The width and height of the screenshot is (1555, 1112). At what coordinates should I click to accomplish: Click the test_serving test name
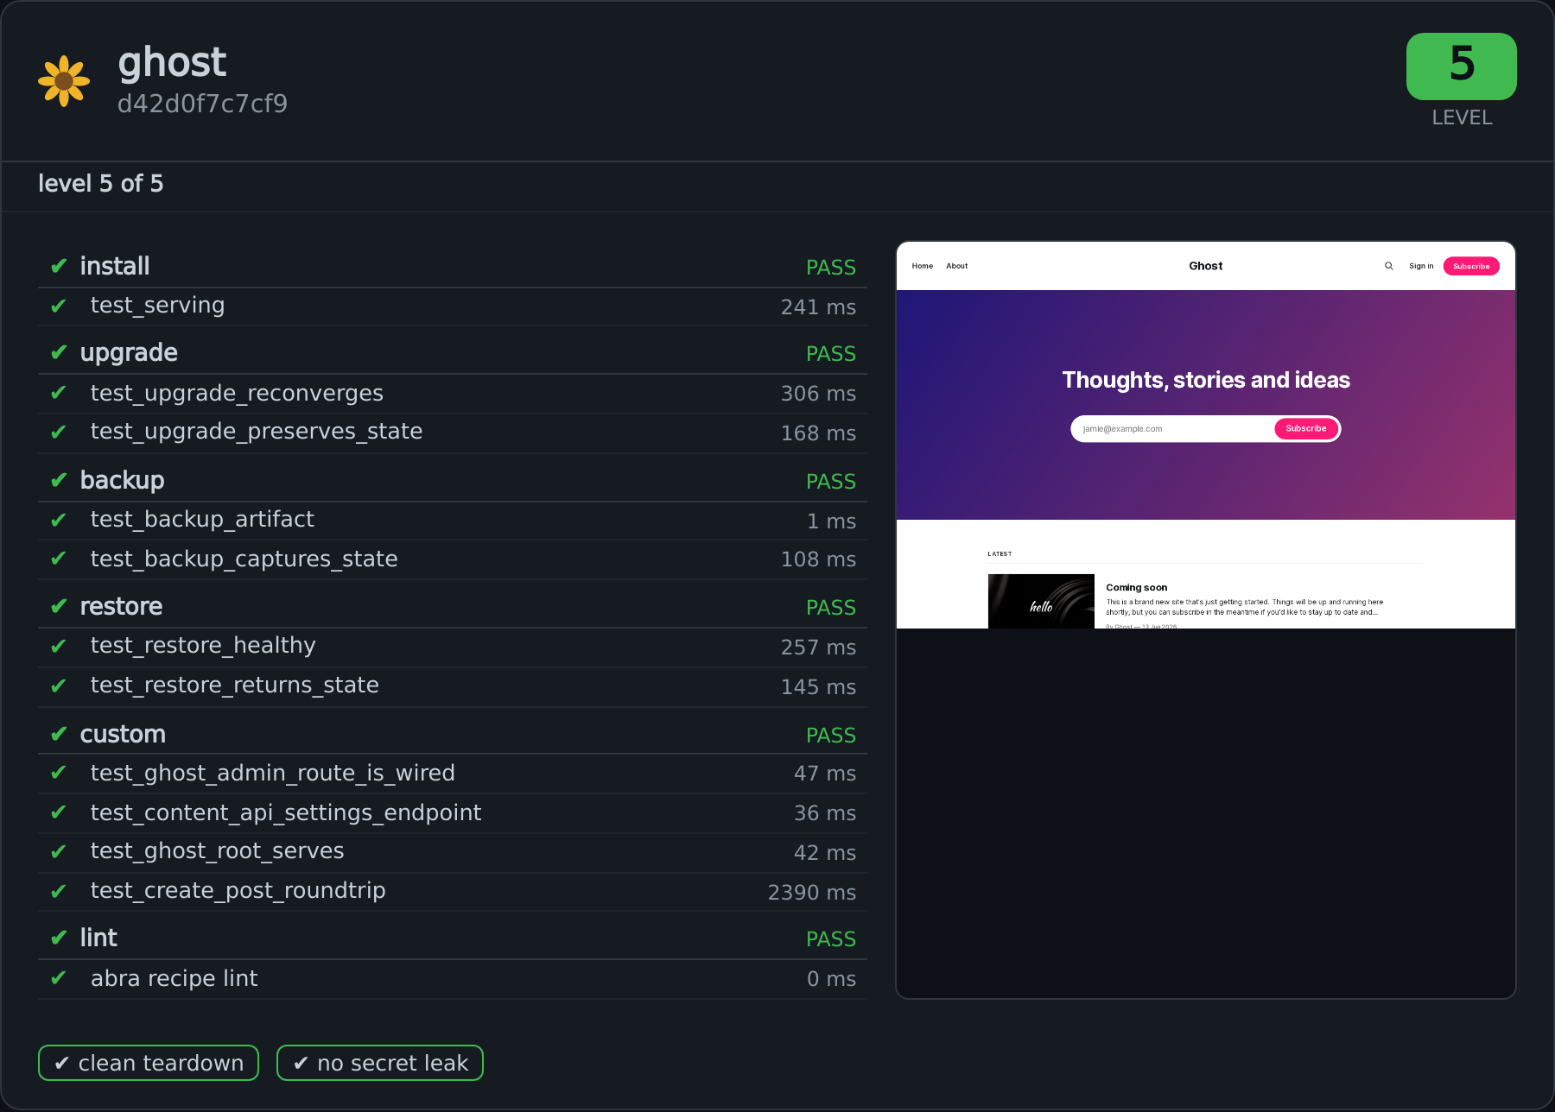[157, 306]
